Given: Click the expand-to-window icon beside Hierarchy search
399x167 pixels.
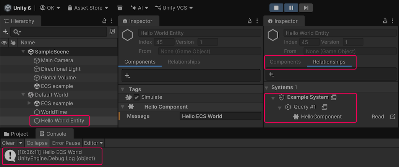Looking at the screenshot, I should click(x=112, y=32).
